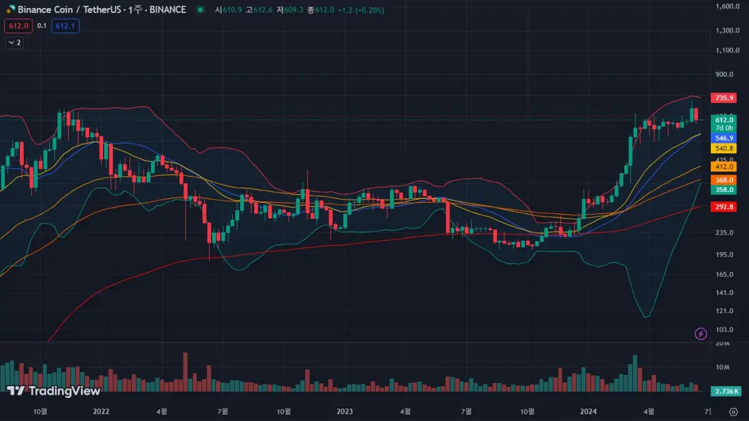Open instant trading via purple lightning icon

(x=702, y=334)
